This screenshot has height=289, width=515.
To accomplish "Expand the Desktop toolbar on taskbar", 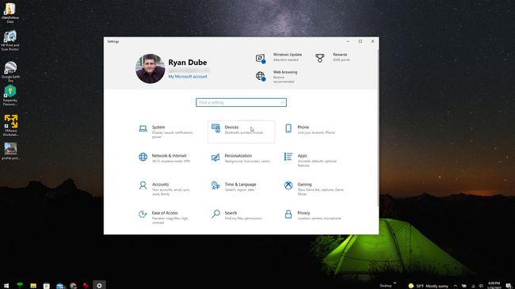I will 395,283.
